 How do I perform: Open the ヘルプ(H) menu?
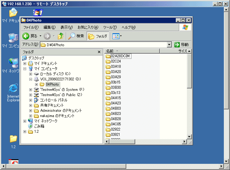129,27
